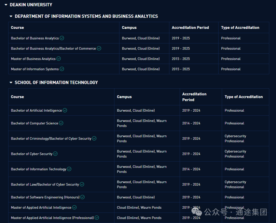Click the 2014 - 2024 period for Bachelor of Computer Science
Image resolution: width=276 pixels, height=223 pixels.
[x=191, y=123]
